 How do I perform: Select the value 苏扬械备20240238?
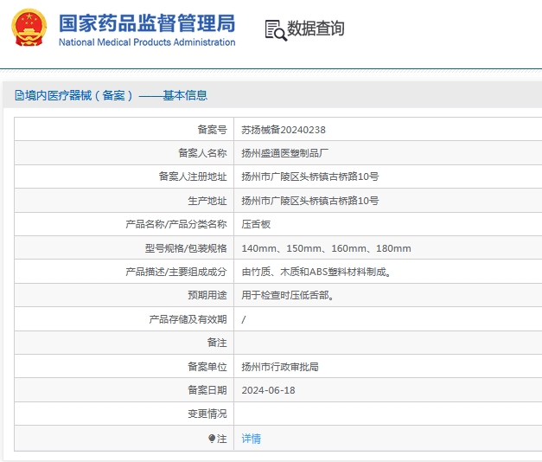coord(284,130)
